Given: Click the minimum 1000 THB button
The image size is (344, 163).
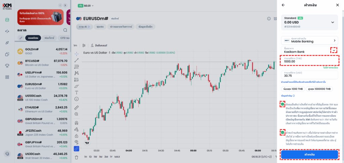Looking at the screenshot, I should pyautogui.click(x=293, y=89).
